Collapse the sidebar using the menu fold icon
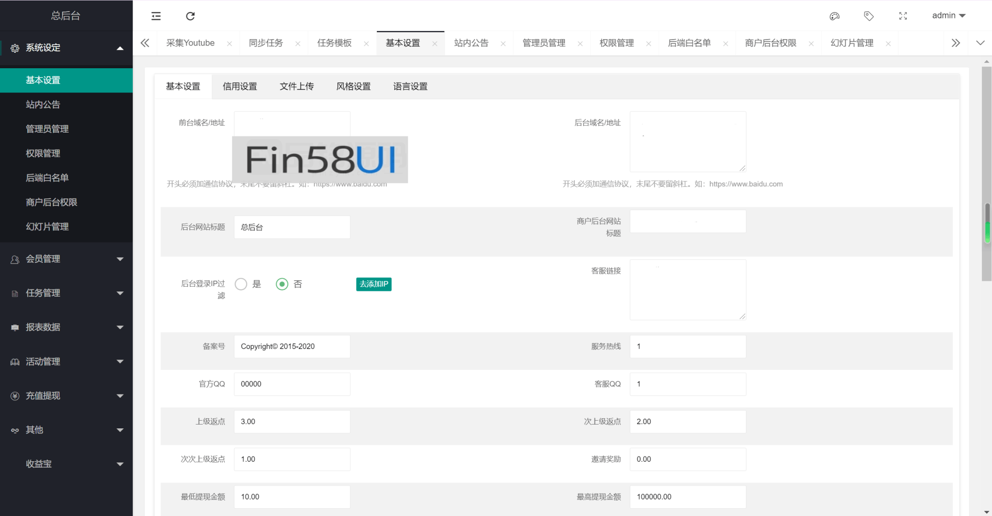 [x=156, y=16]
